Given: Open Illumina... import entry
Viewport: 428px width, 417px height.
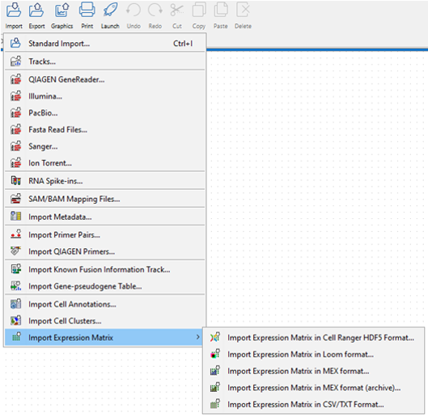Looking at the screenshot, I should pyautogui.click(x=105, y=96).
